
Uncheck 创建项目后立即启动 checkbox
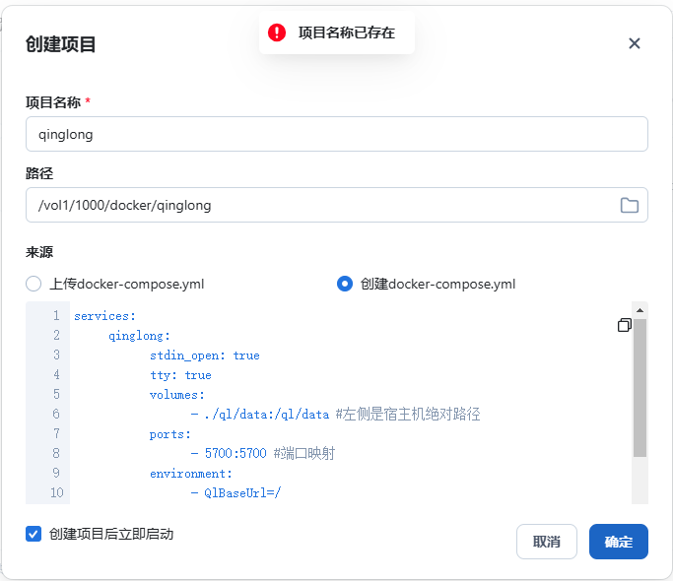tap(34, 535)
